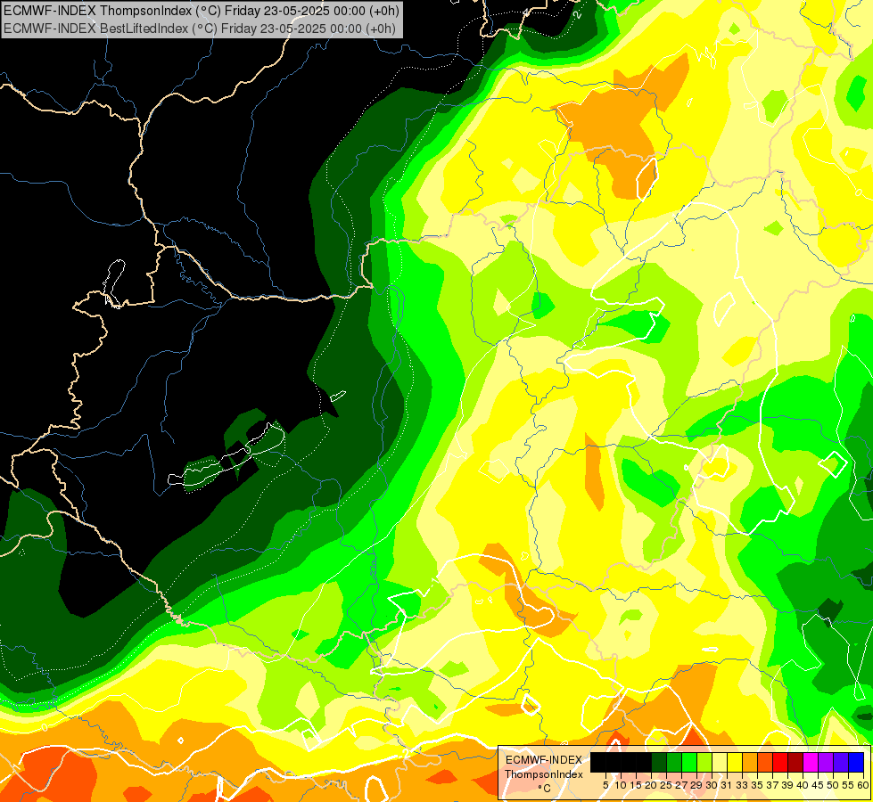Click the ECMWF-INDEX BestLiftedIndex title line
The image size is (873, 802).
(x=200, y=29)
